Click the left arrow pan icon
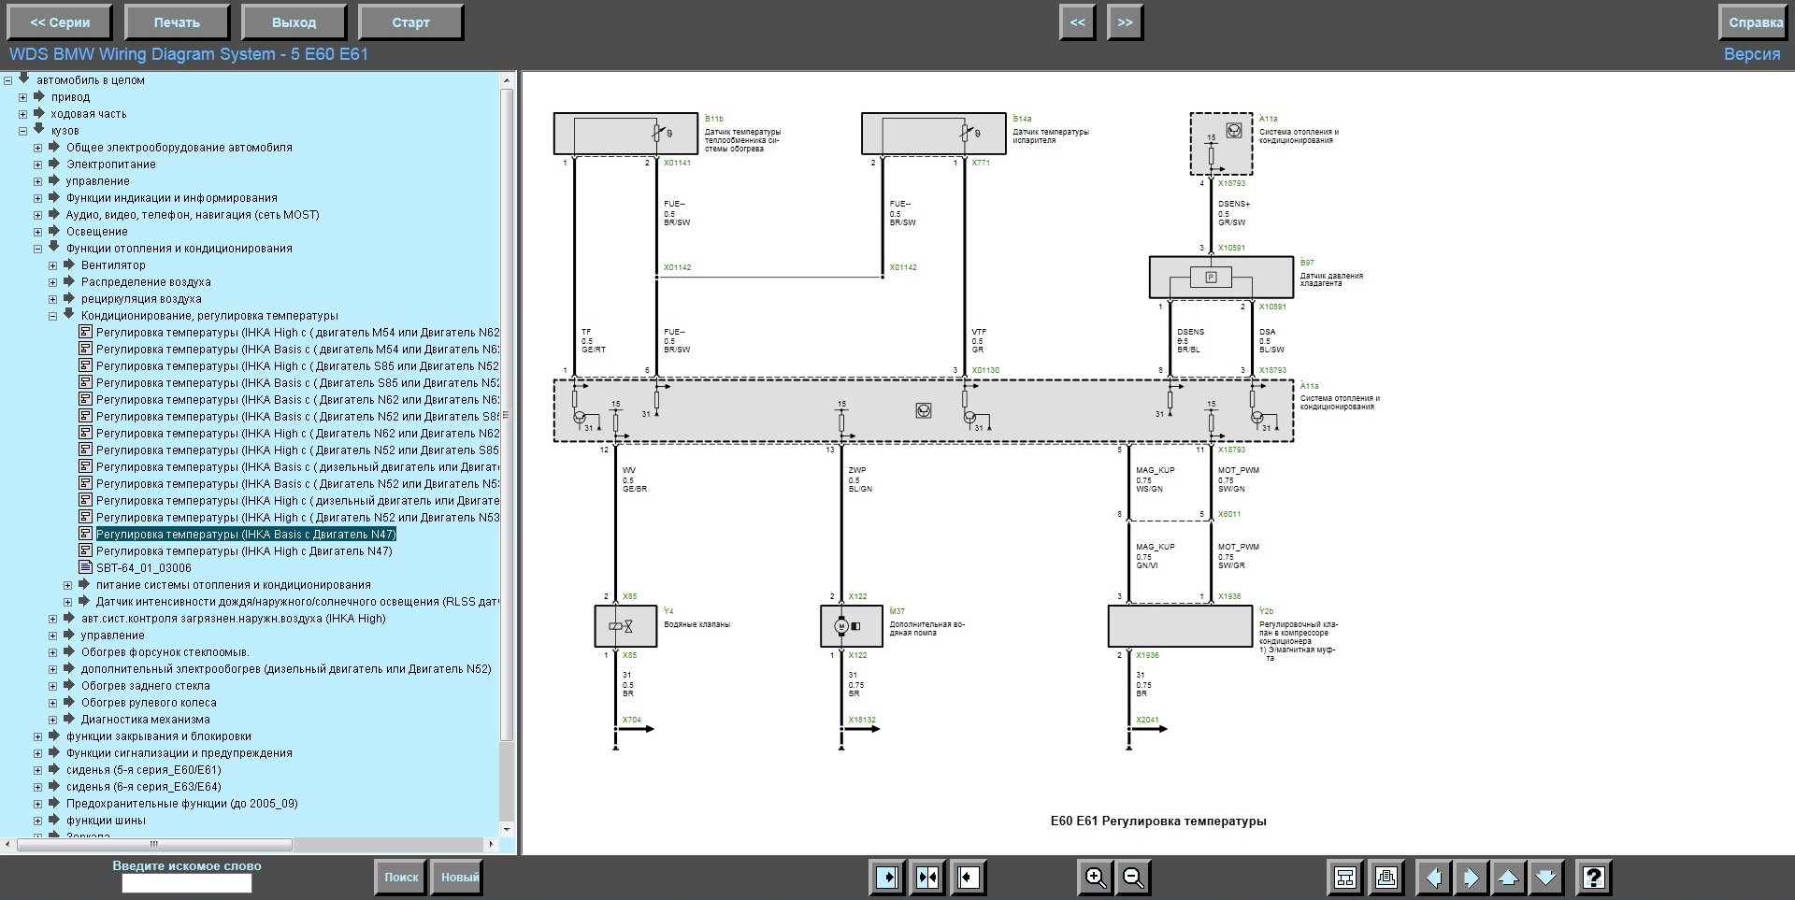 coord(1433,878)
